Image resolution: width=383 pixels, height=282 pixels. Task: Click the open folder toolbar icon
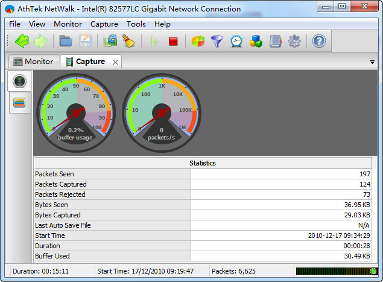pyautogui.click(x=66, y=41)
